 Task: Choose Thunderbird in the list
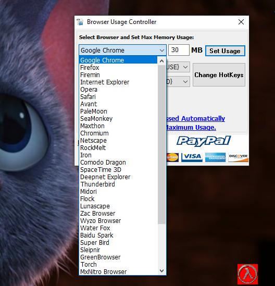pos(118,184)
